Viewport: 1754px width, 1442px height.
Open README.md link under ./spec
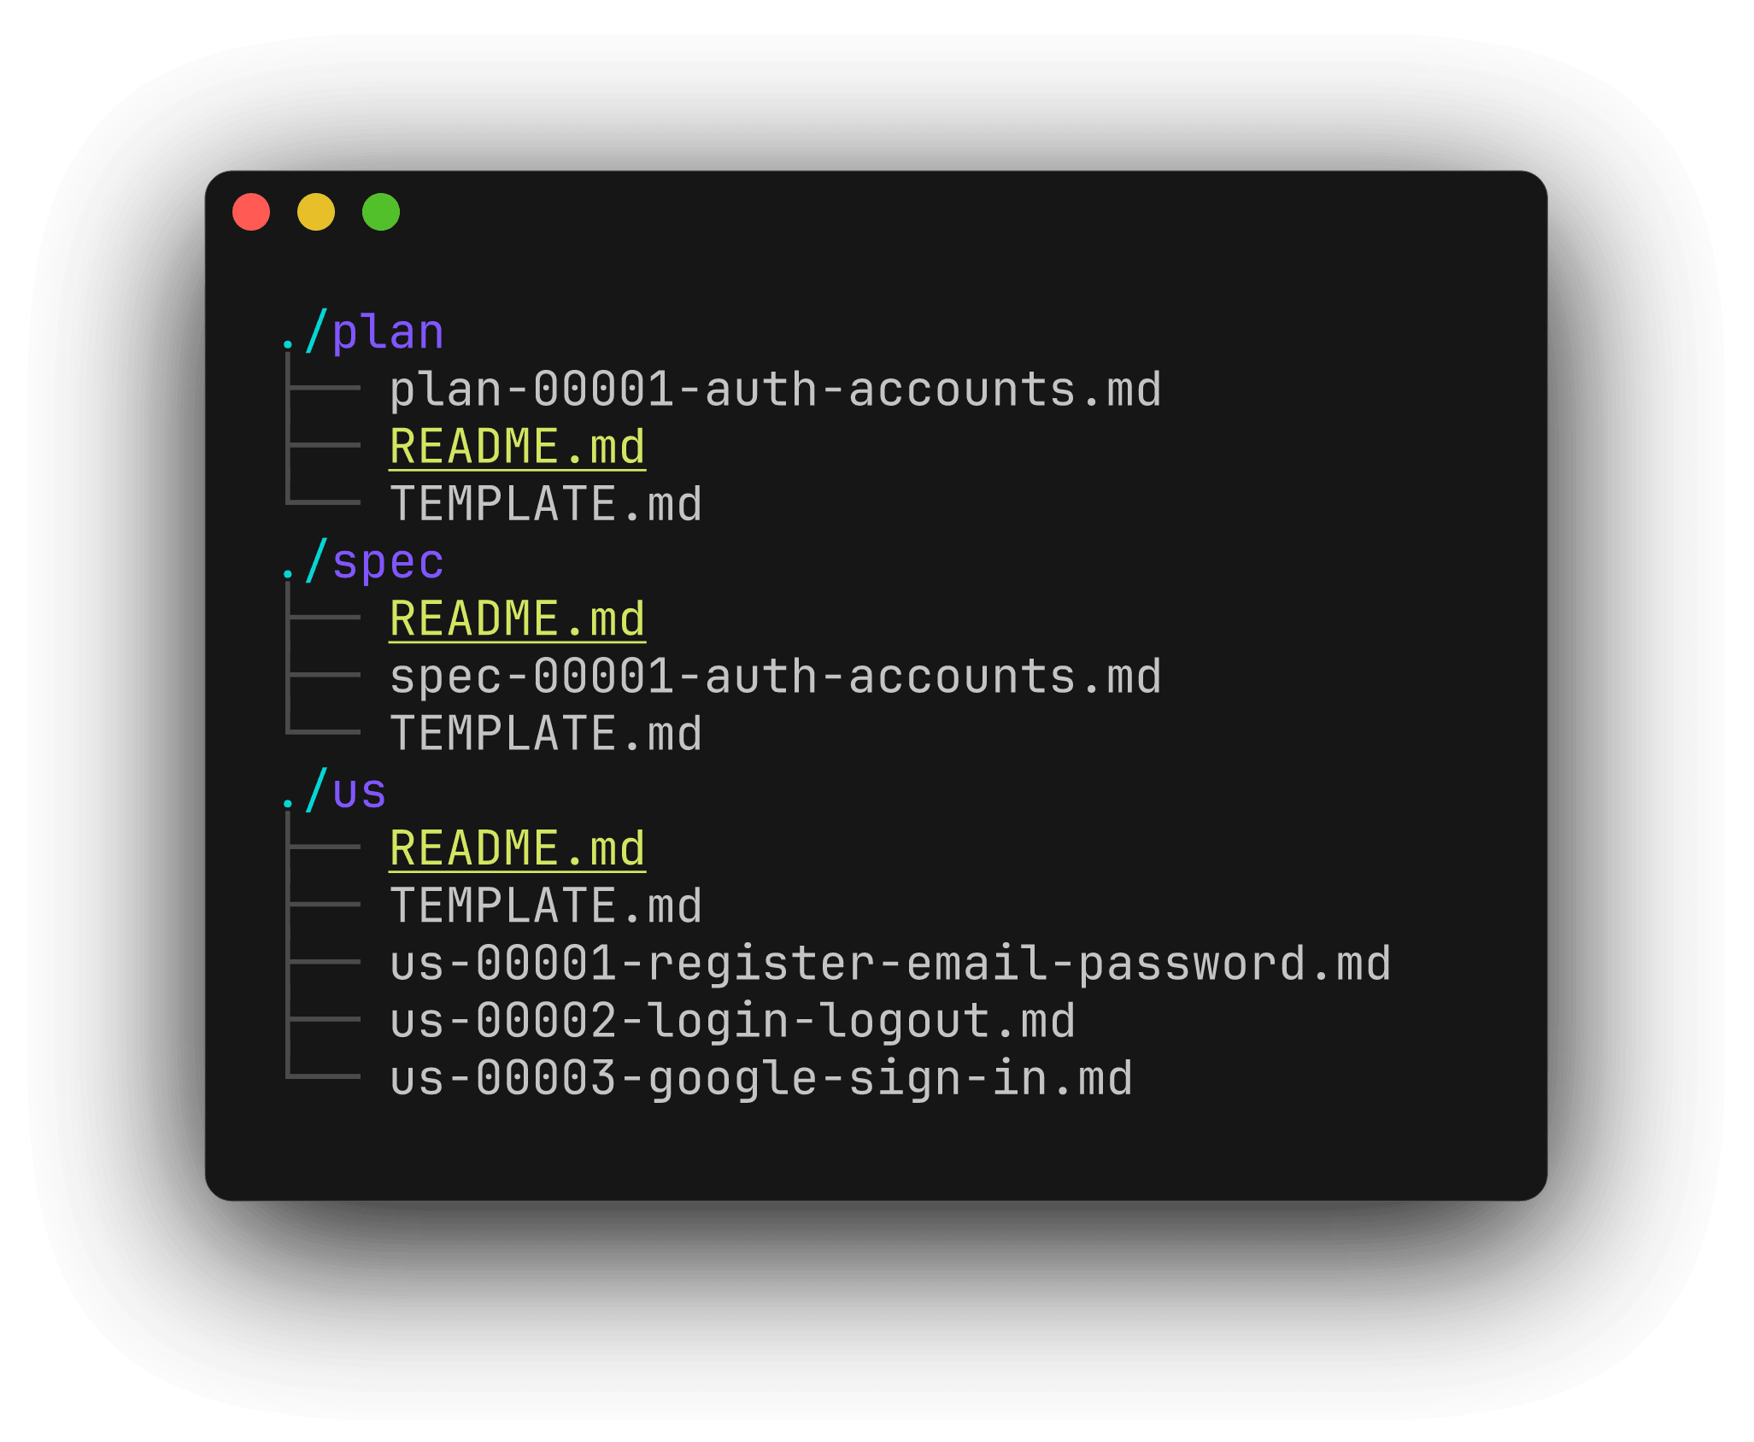518,618
